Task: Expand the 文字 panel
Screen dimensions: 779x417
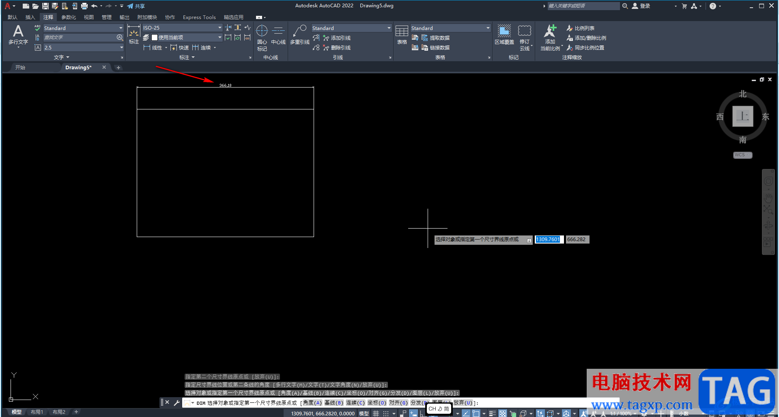Action: click(x=62, y=57)
